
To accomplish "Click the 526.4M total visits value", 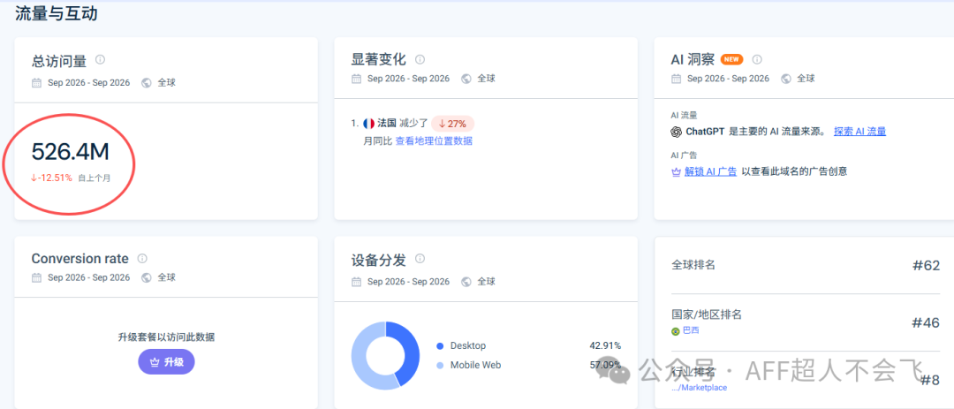I will pos(70,152).
